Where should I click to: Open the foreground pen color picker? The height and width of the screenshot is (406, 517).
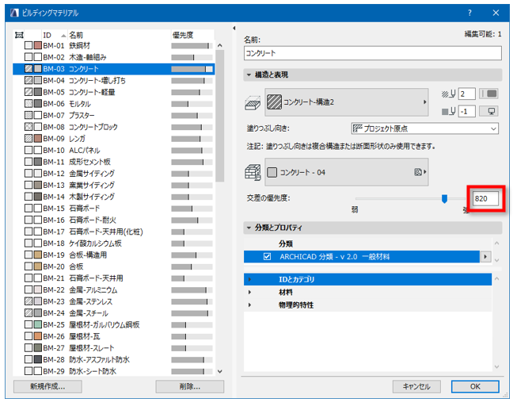pos(488,94)
